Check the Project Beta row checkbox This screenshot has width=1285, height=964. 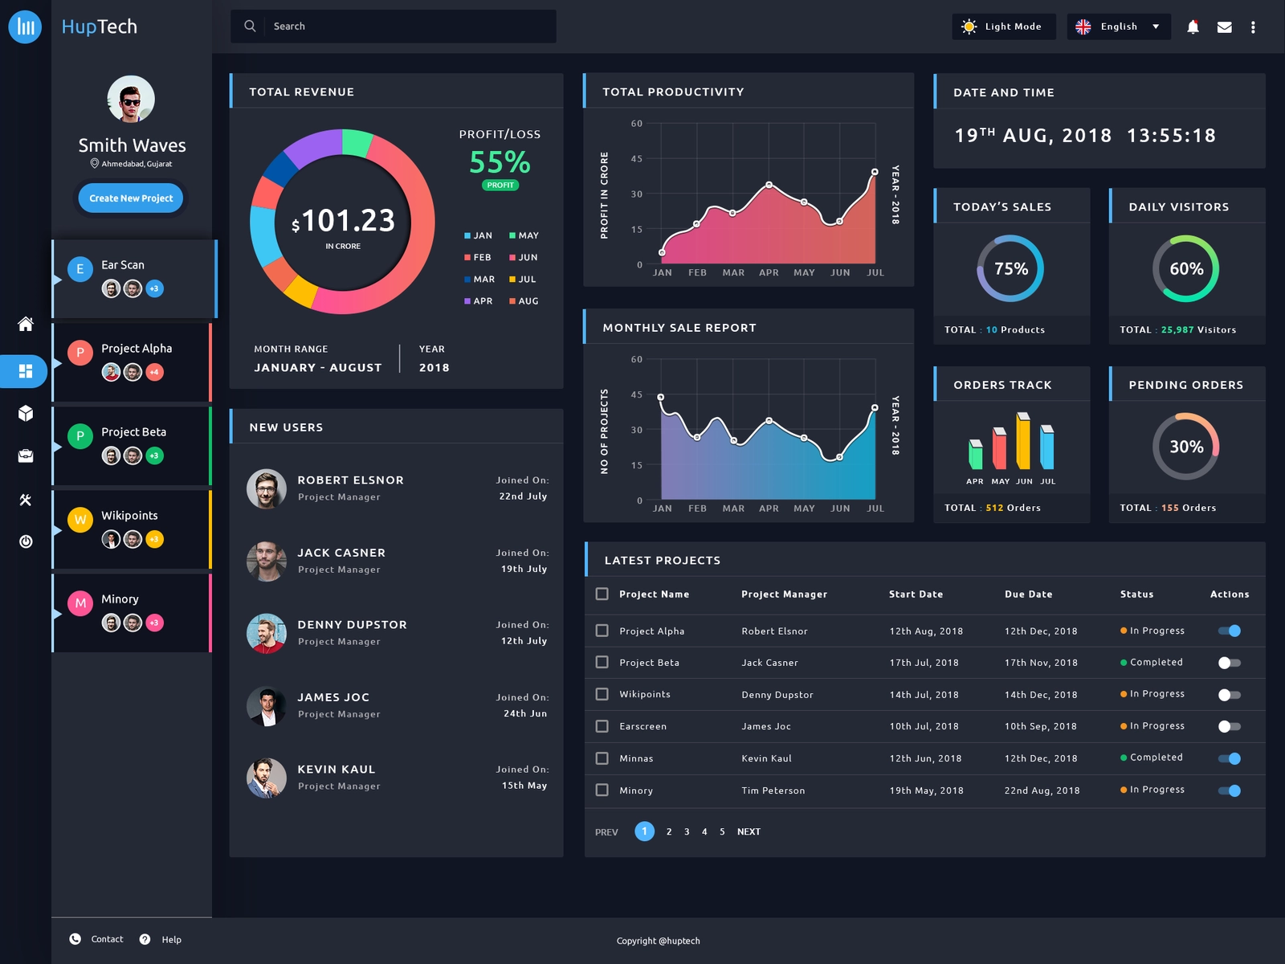tap(602, 662)
